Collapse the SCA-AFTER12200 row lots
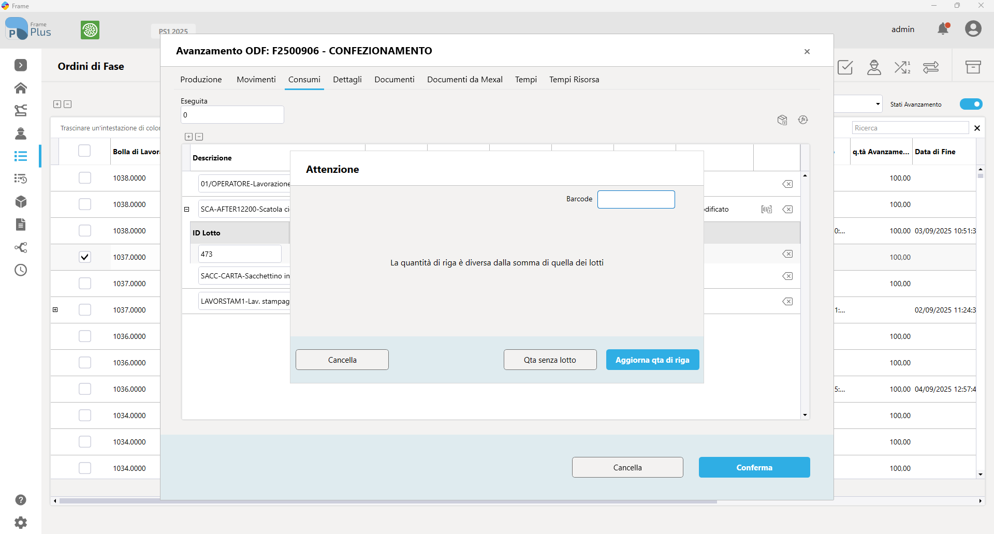 pos(187,210)
